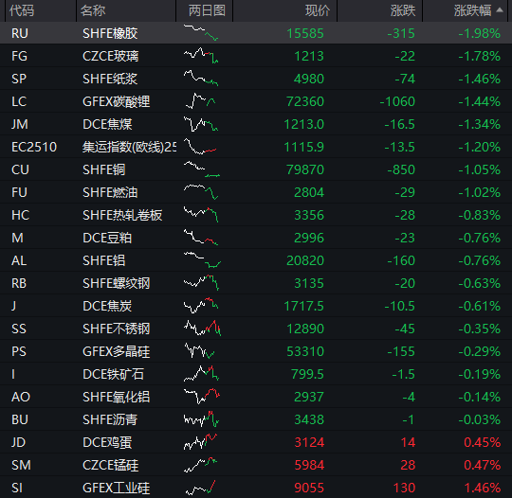
Task: Click the HC SHFE热轧卷板 change percent
Action: pyautogui.click(x=479, y=215)
